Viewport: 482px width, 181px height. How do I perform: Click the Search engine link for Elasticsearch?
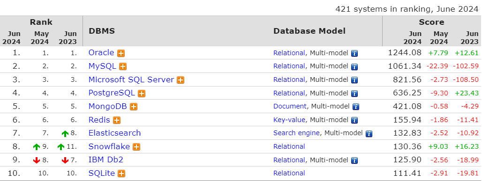pos(297,133)
